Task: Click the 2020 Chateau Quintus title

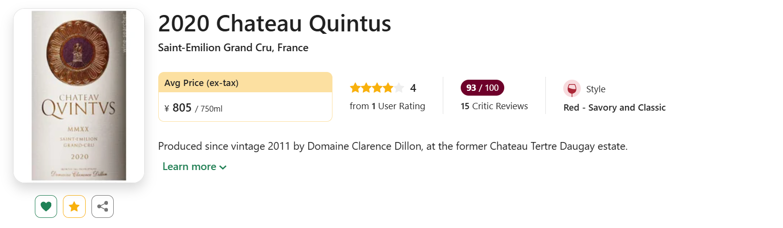Action: point(274,24)
